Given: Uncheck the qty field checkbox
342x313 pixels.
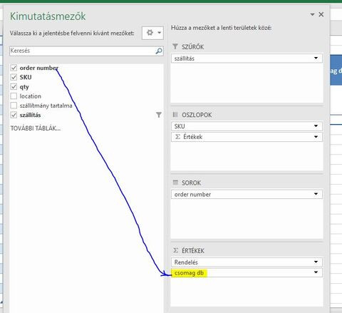Looking at the screenshot, I should coord(14,87).
